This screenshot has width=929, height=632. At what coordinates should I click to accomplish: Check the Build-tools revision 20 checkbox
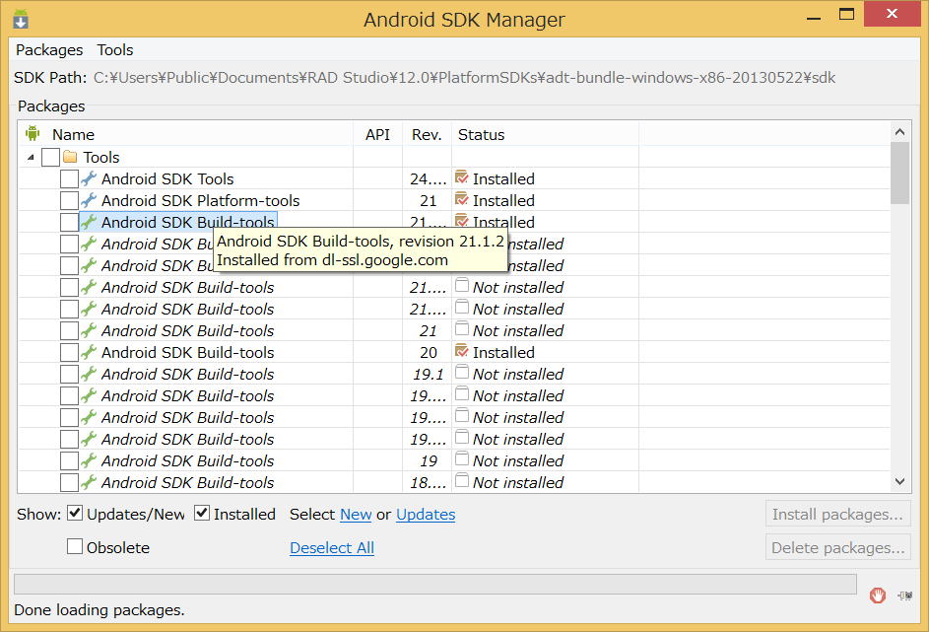[69, 352]
